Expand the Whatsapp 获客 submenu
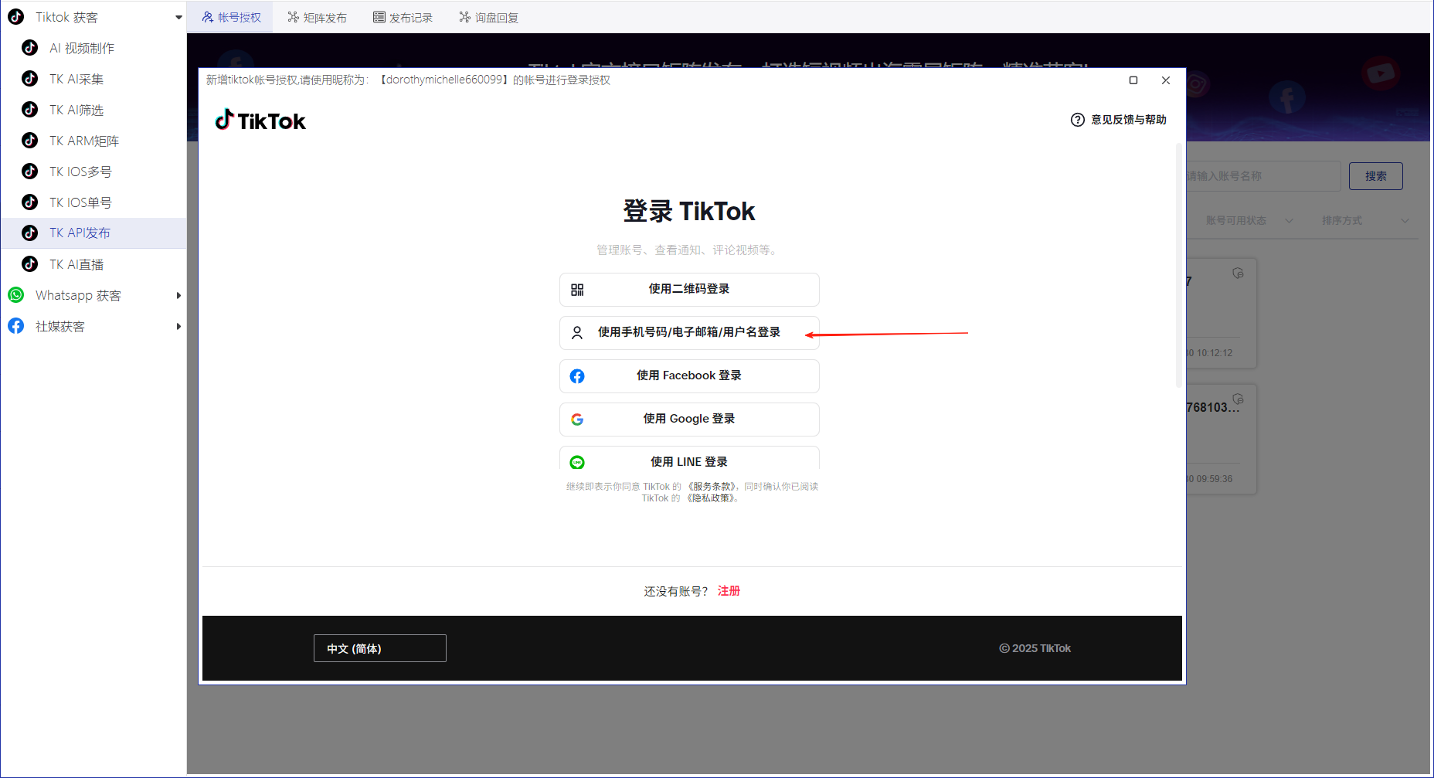The image size is (1434, 778). (x=178, y=294)
